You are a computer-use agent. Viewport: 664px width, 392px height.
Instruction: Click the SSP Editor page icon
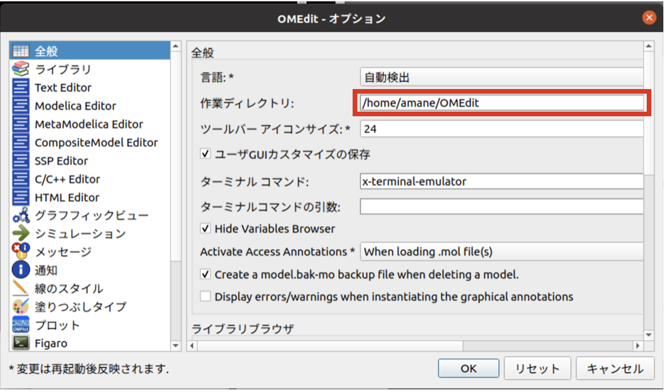21,161
